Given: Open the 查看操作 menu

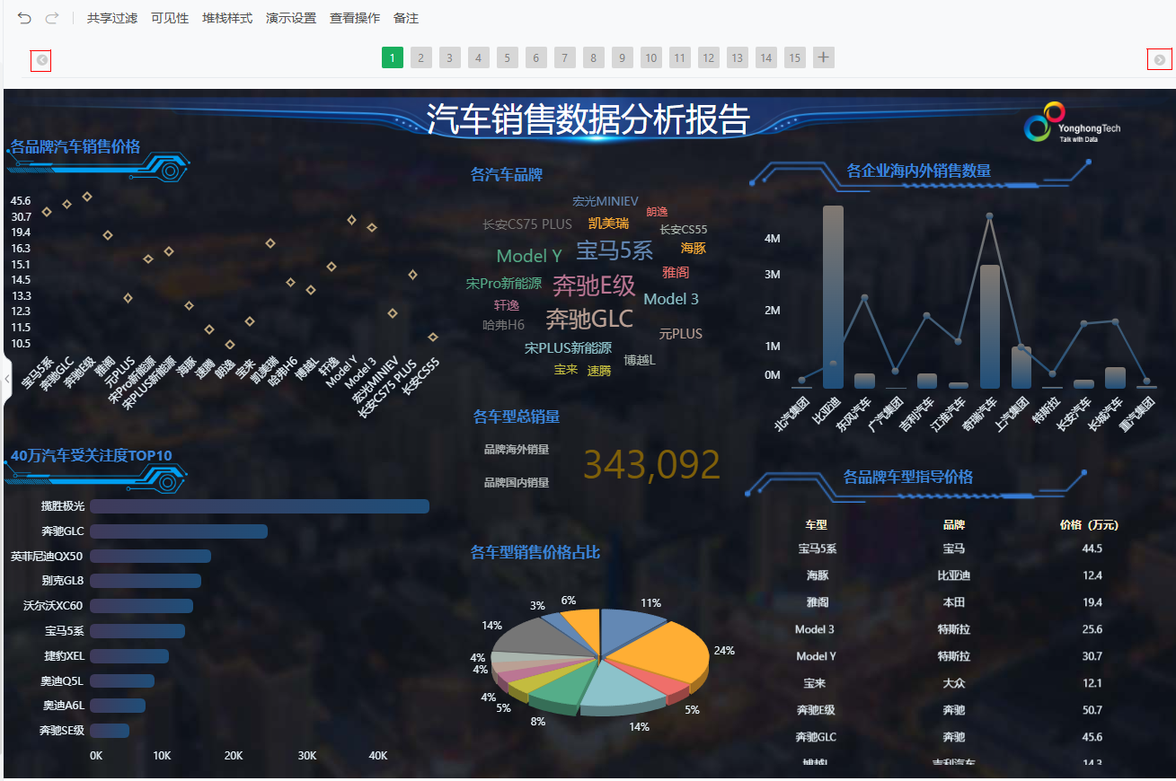Looking at the screenshot, I should point(355,18).
